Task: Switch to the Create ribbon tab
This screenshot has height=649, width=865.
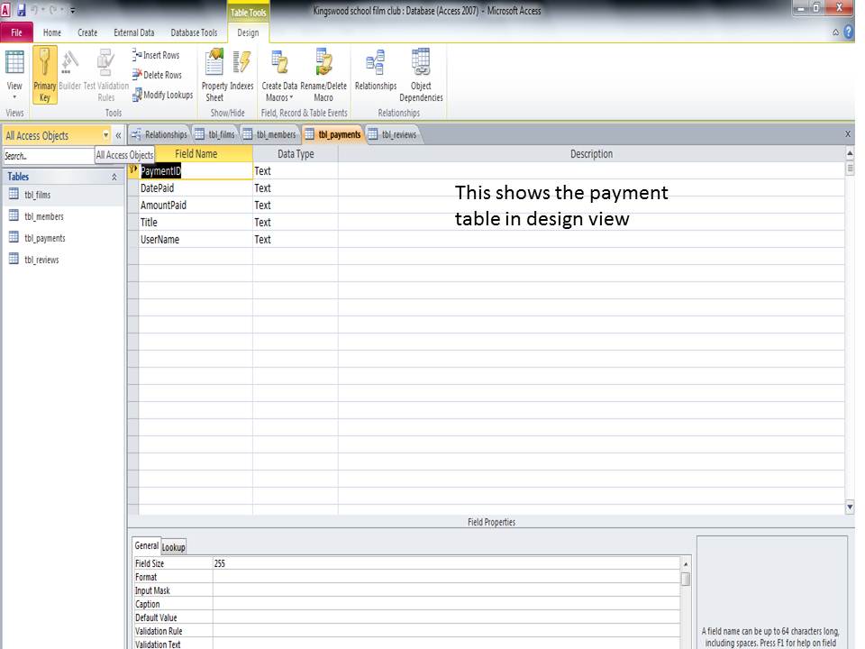Action: pos(87,32)
